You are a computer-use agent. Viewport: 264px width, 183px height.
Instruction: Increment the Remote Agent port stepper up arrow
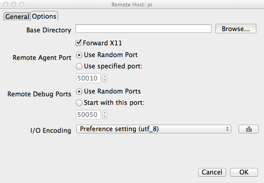coord(105,76)
